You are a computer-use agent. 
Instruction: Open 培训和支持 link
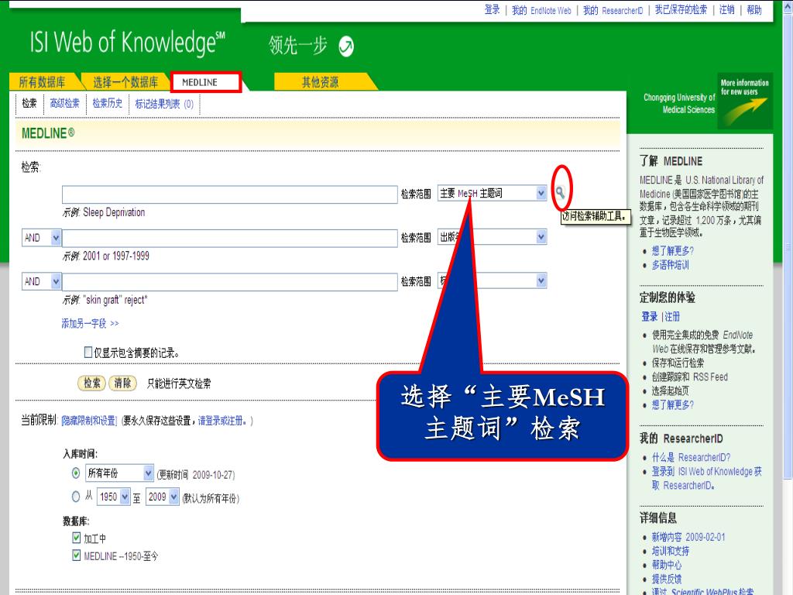[670, 551]
